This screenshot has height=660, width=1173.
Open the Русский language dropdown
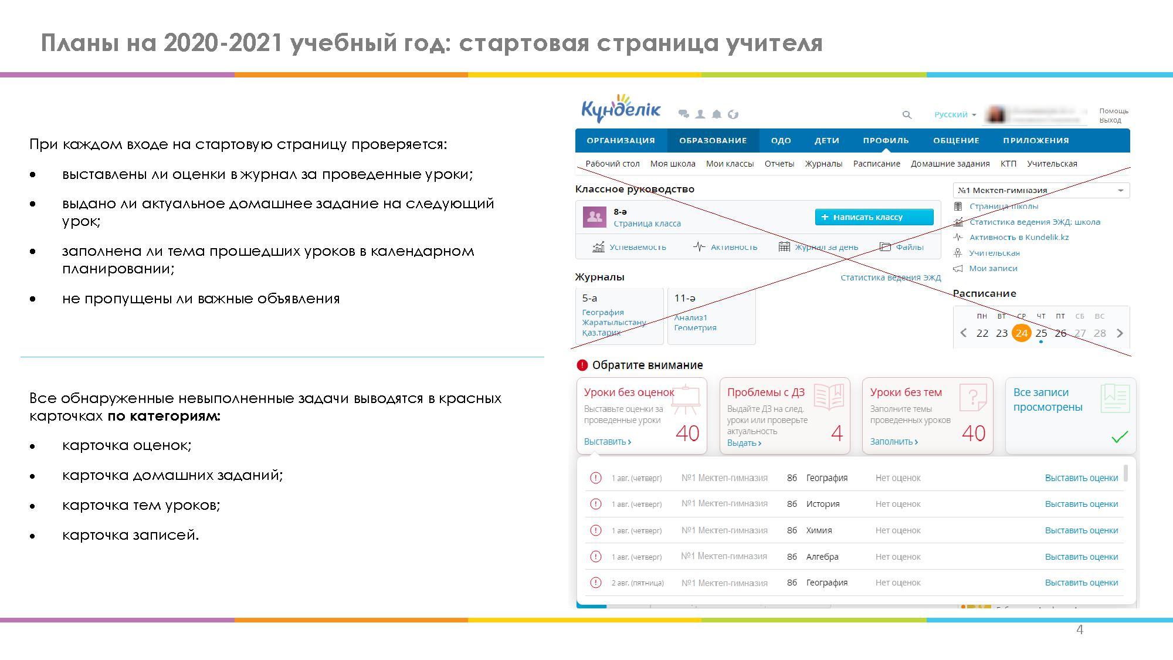(x=955, y=114)
